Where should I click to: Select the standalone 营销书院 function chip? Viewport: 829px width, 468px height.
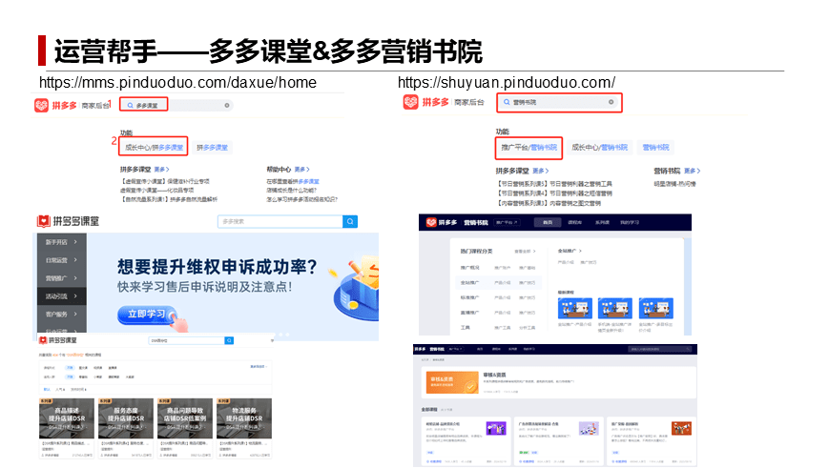(x=655, y=148)
